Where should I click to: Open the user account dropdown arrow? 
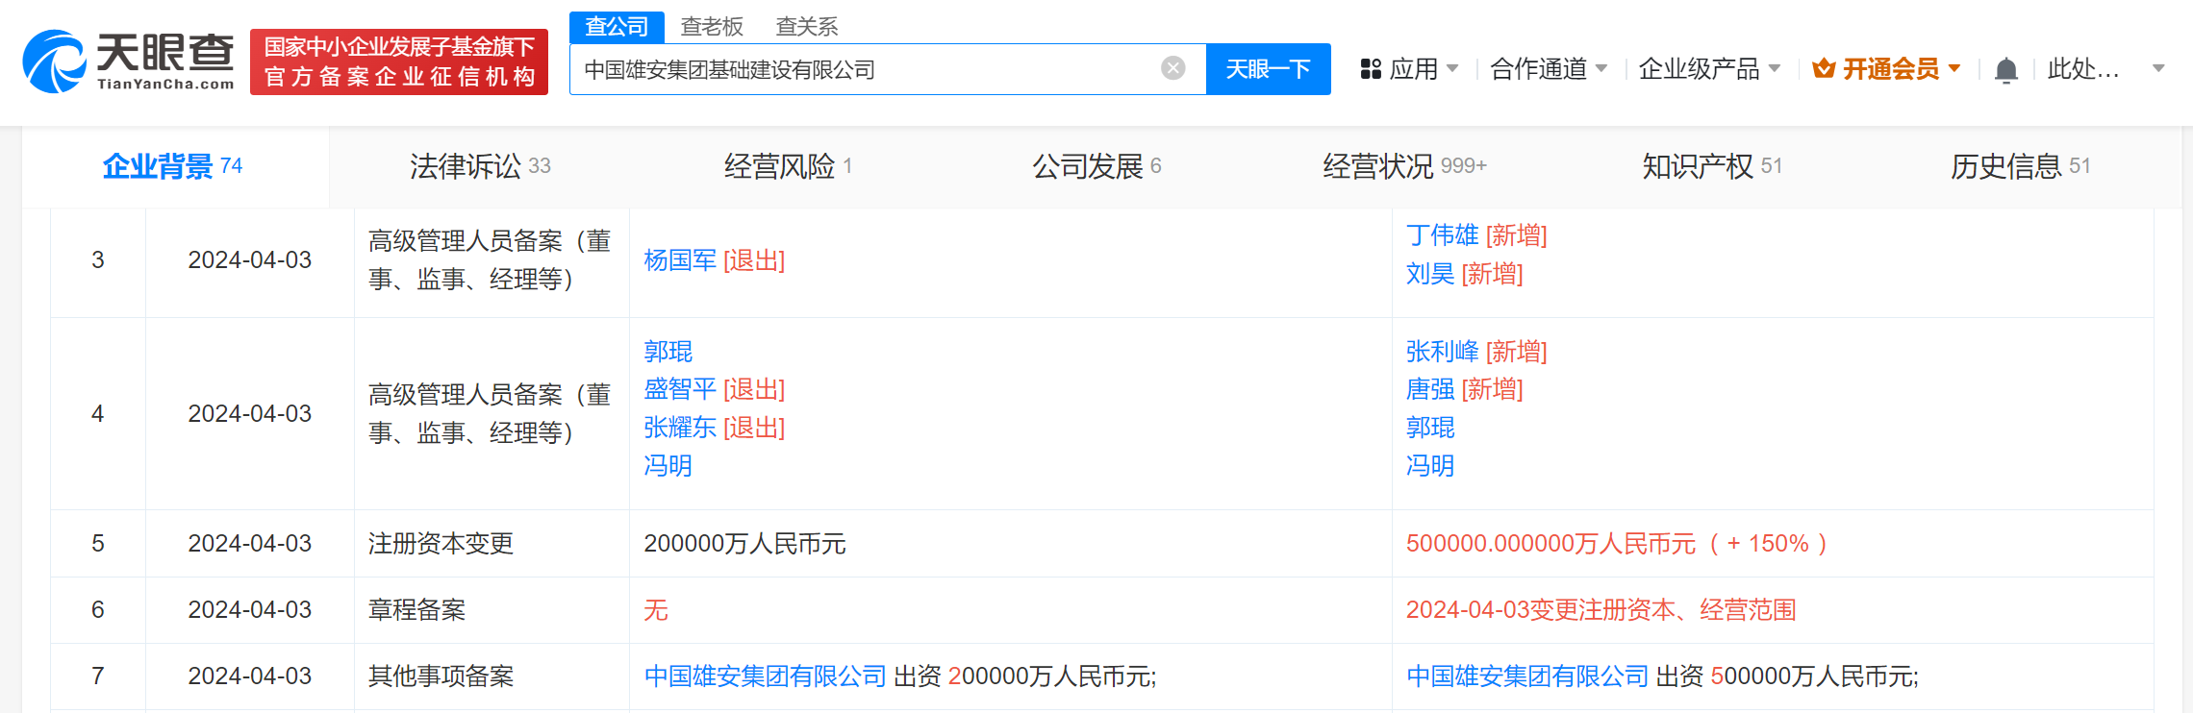[2158, 69]
